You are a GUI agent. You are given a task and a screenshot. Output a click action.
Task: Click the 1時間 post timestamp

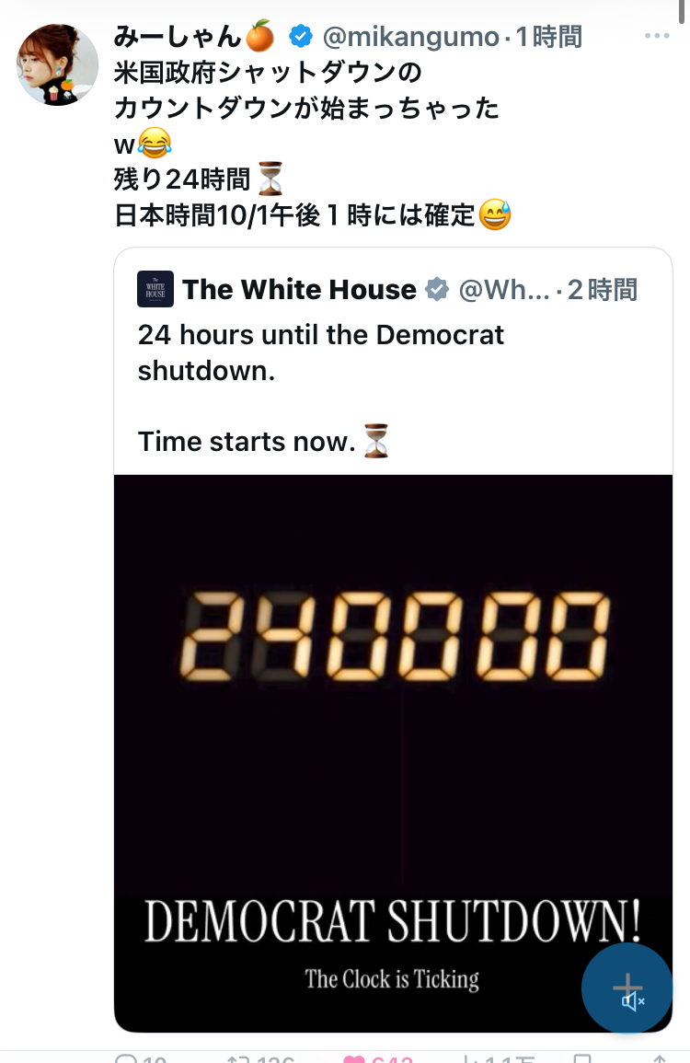548,37
